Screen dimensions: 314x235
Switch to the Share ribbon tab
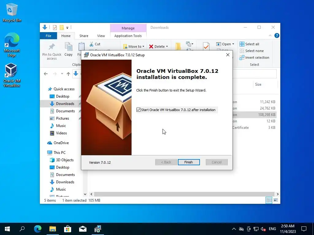click(84, 36)
